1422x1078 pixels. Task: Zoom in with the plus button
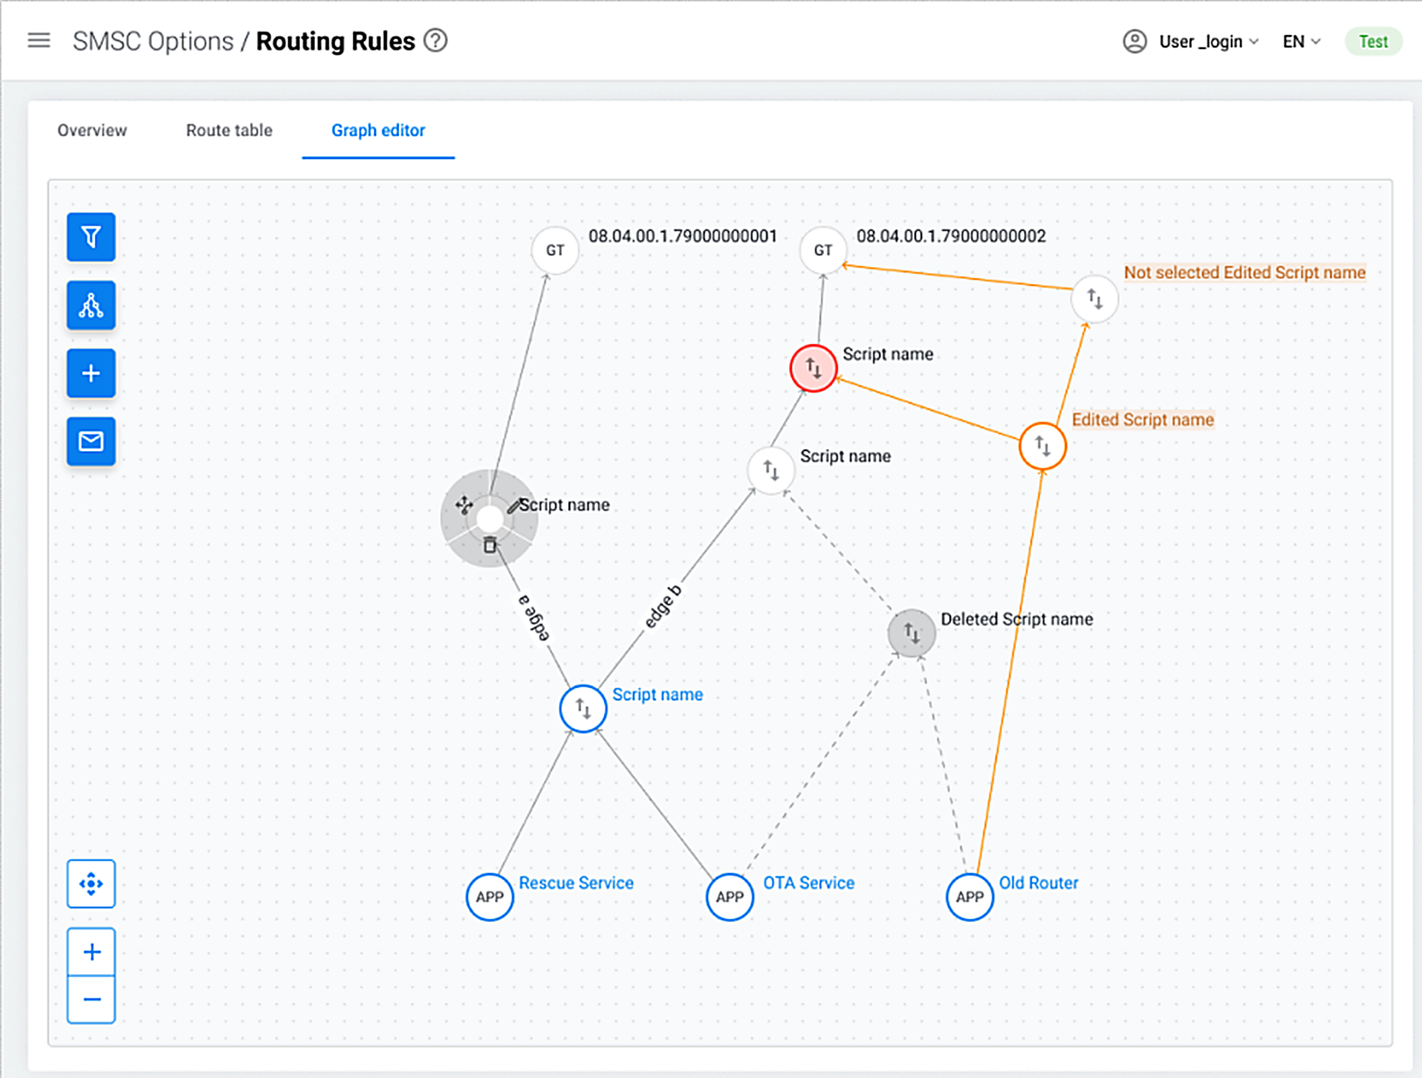tap(91, 952)
